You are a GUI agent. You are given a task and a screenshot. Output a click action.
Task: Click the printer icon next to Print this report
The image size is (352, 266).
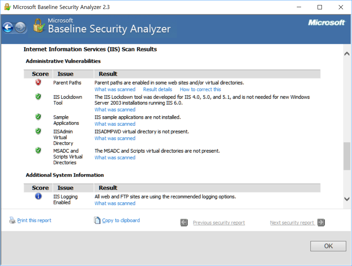pyautogui.click(x=12, y=220)
